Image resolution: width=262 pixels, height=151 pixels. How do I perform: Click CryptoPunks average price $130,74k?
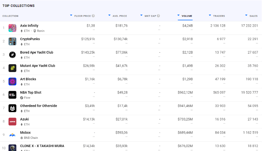point(121,39)
